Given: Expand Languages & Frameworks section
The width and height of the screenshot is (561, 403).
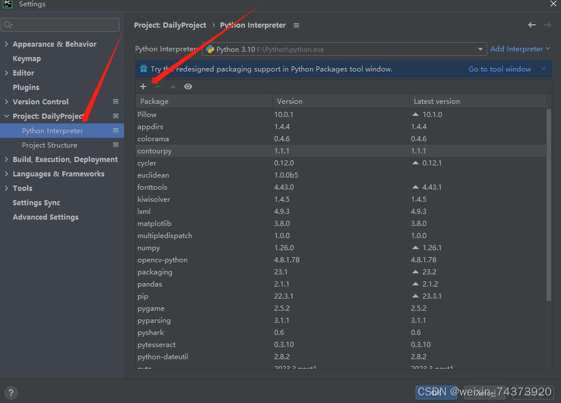Looking at the screenshot, I should pos(6,174).
